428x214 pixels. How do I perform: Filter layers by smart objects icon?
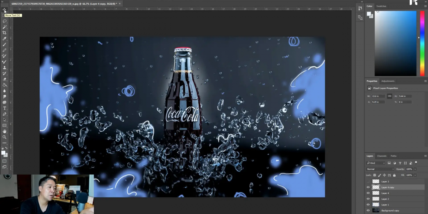(x=411, y=163)
